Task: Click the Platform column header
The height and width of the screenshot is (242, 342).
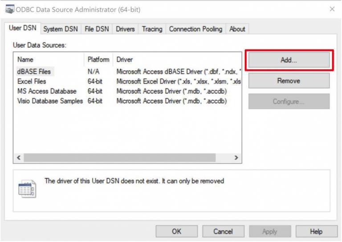Action: click(98, 60)
